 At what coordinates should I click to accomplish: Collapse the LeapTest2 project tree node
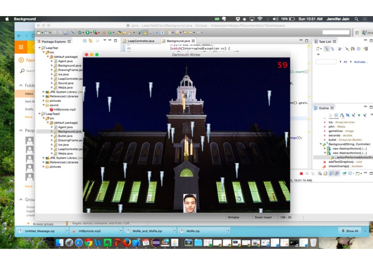click(40, 114)
